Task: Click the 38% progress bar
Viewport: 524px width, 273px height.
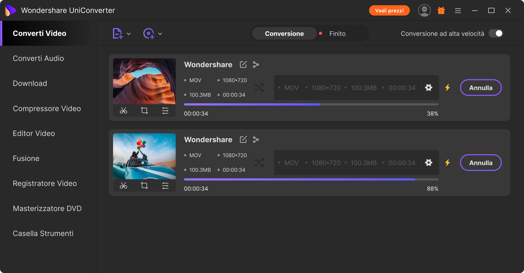Action: click(x=311, y=104)
